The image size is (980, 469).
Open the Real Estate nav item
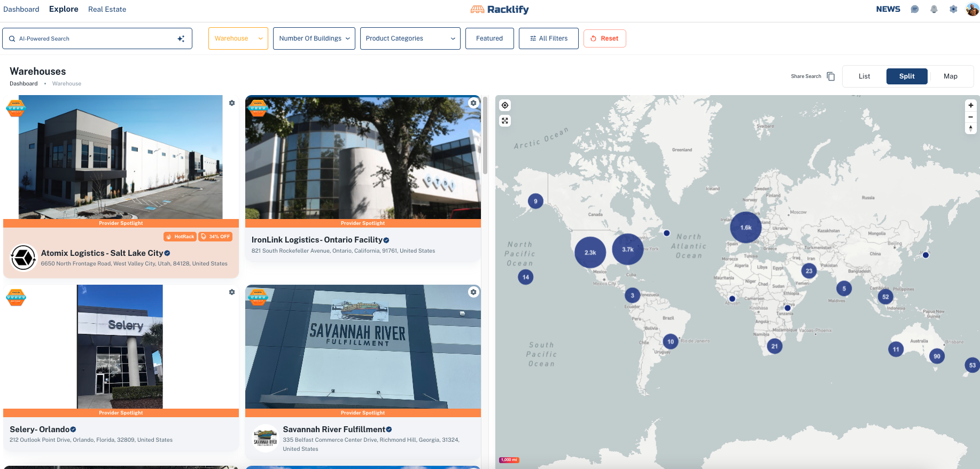[107, 9]
